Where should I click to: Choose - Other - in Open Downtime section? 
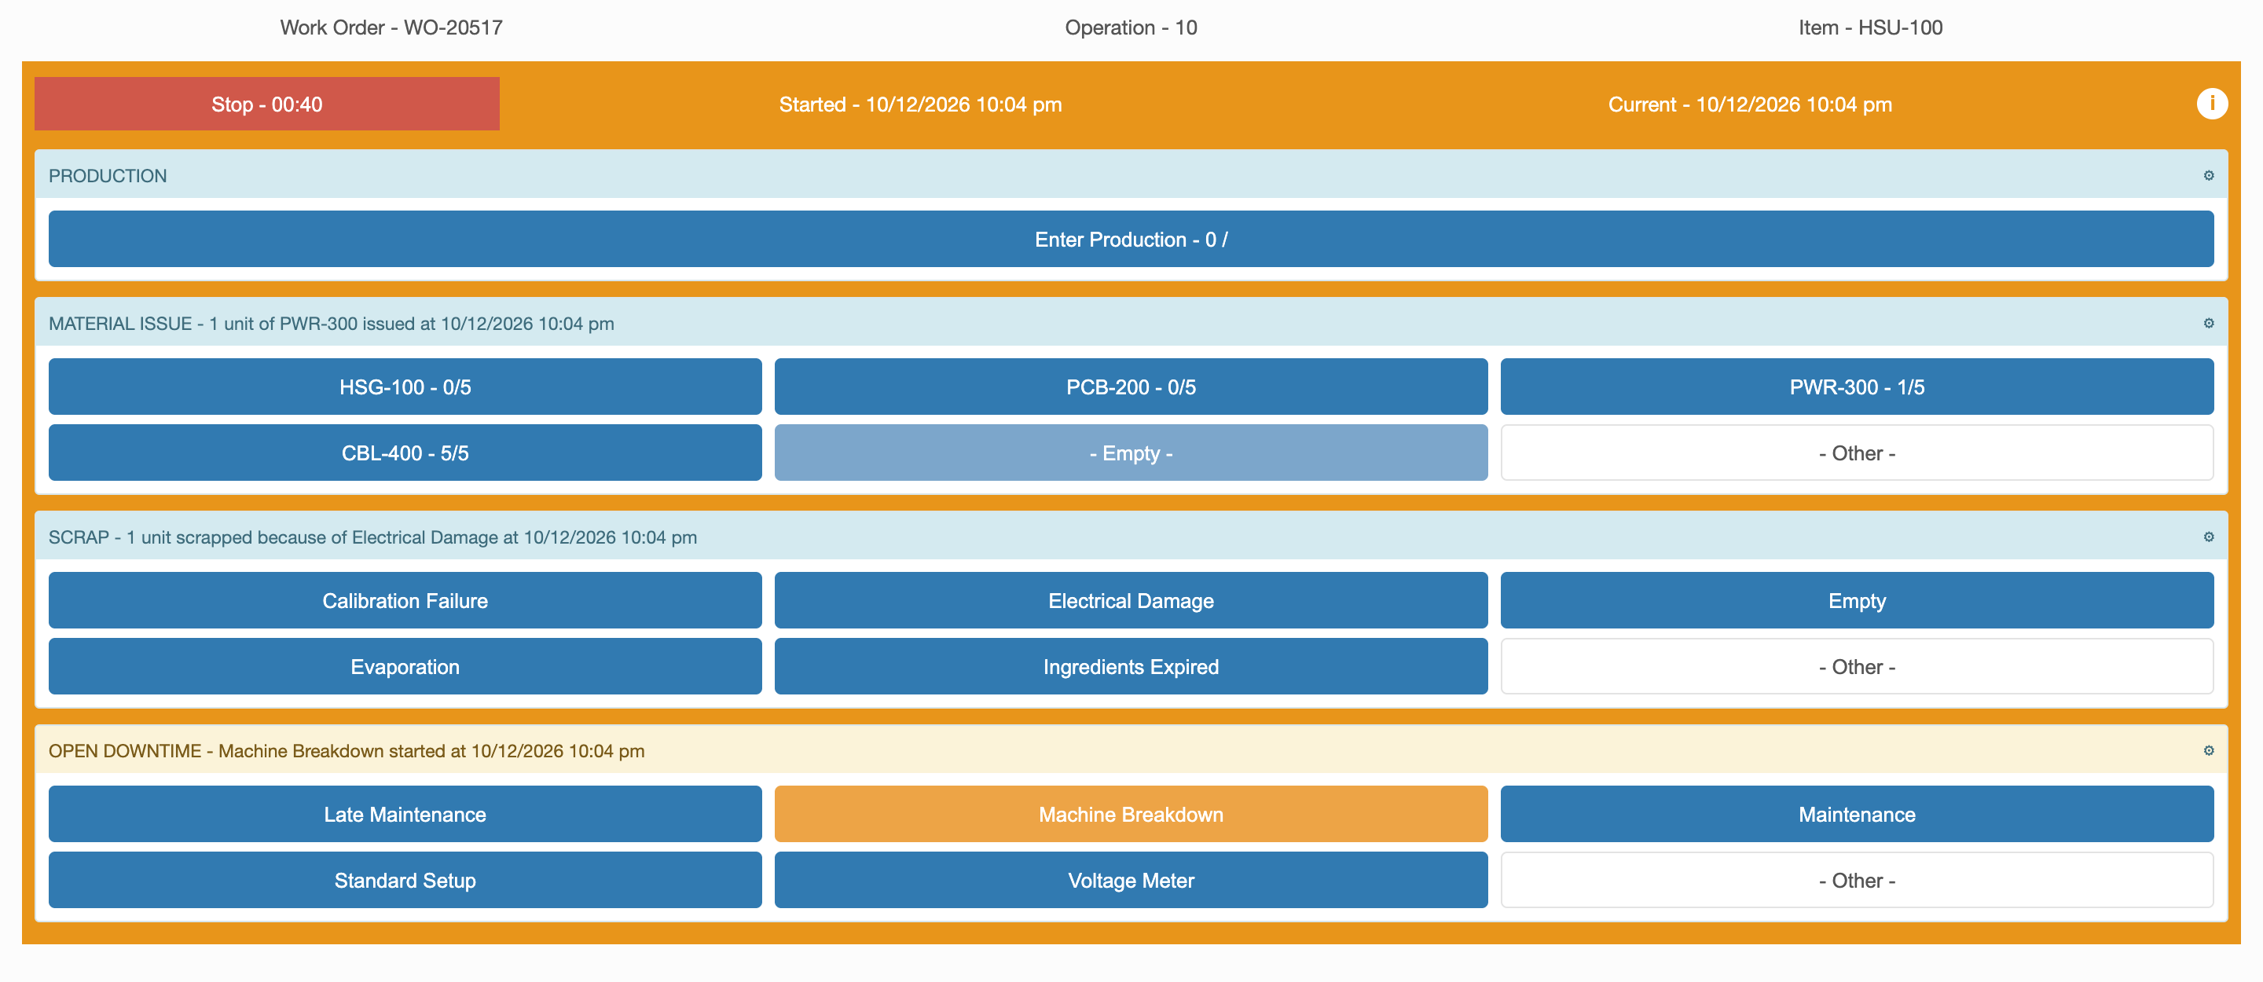(1856, 879)
